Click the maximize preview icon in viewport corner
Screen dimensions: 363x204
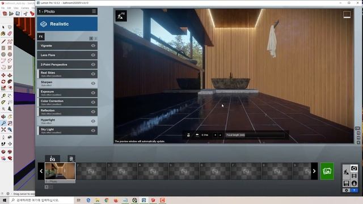click(x=347, y=15)
